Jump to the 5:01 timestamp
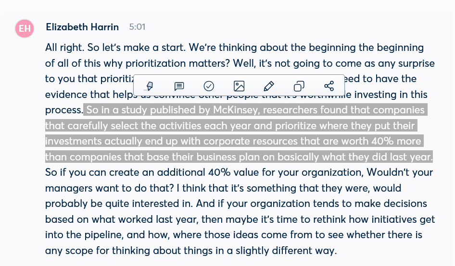Screen dimensions: 455x266 137,27
